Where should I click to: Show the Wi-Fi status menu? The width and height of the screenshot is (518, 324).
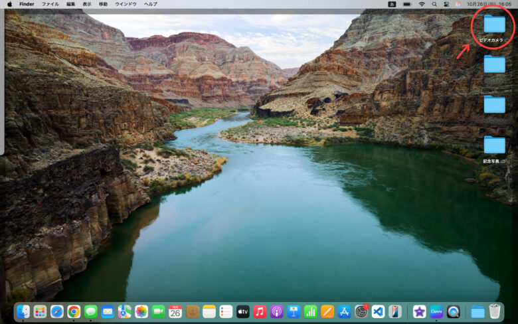[x=422, y=4]
